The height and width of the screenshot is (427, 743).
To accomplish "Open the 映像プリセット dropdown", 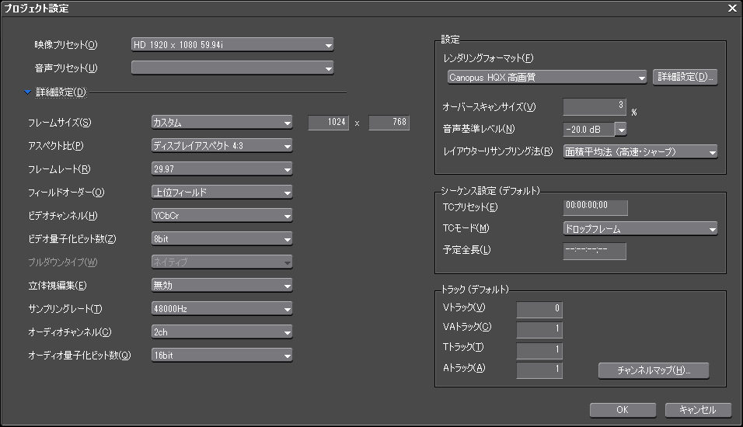I will pos(232,44).
